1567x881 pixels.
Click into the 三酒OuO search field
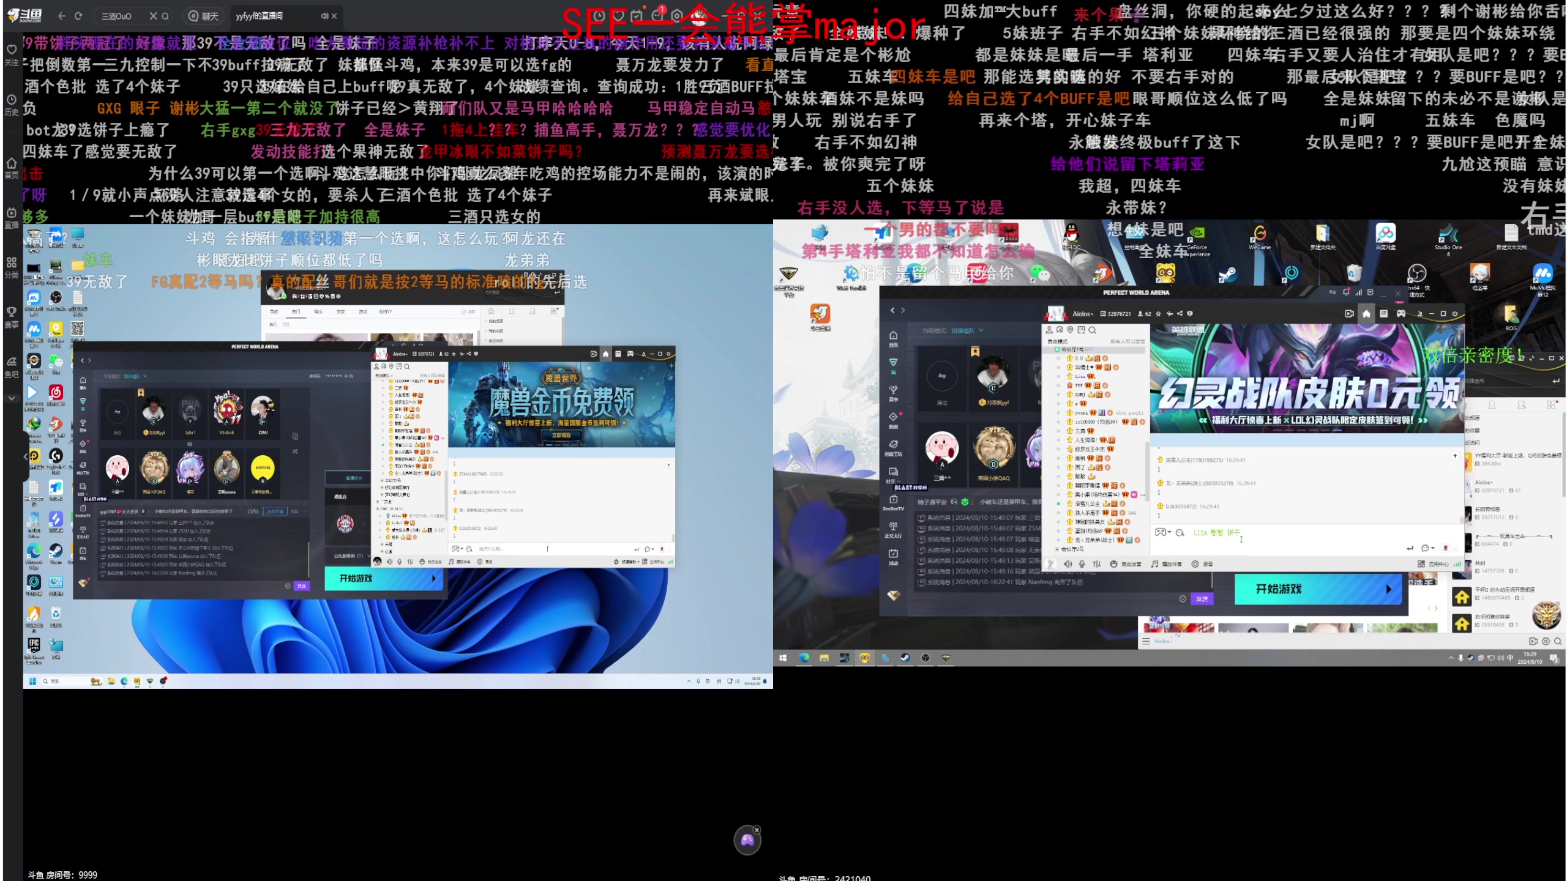point(124,16)
